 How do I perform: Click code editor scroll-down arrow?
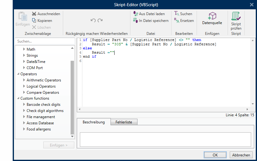pyautogui.click(x=253, y=104)
